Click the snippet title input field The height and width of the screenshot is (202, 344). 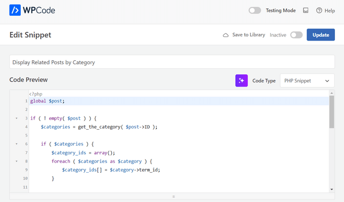pyautogui.click(x=172, y=62)
